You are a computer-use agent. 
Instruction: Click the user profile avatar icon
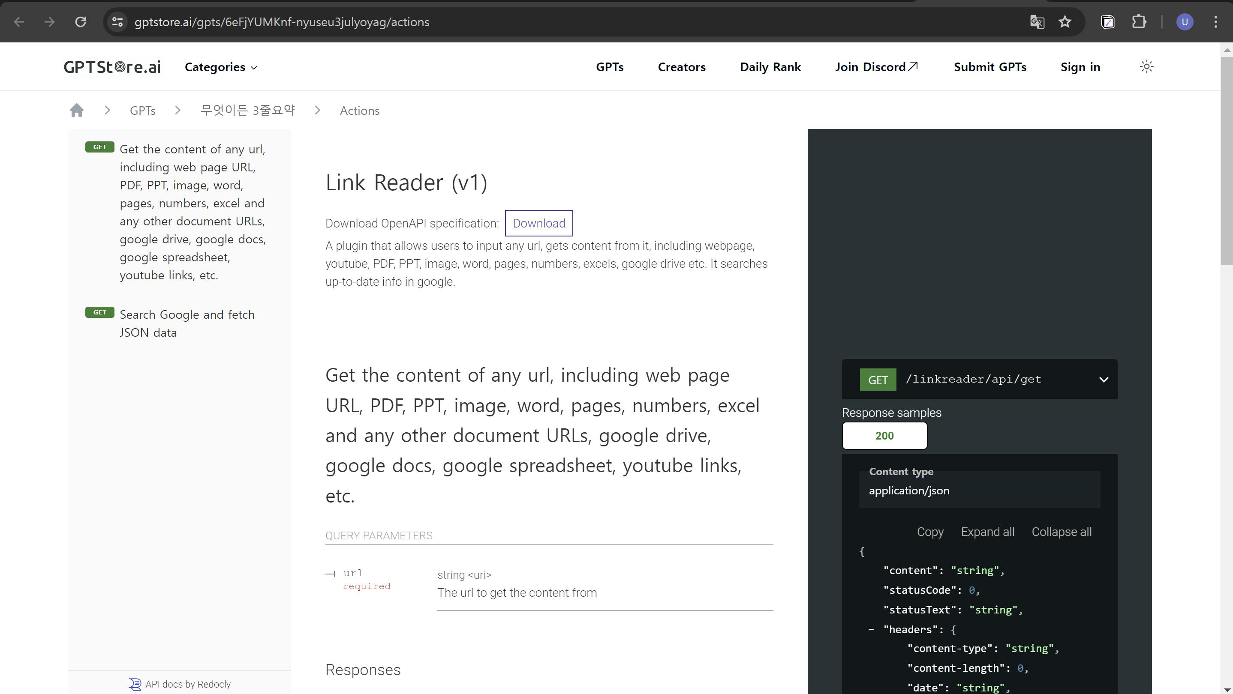point(1184,22)
